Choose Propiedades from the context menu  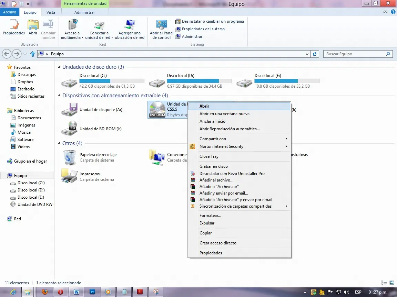(239, 253)
